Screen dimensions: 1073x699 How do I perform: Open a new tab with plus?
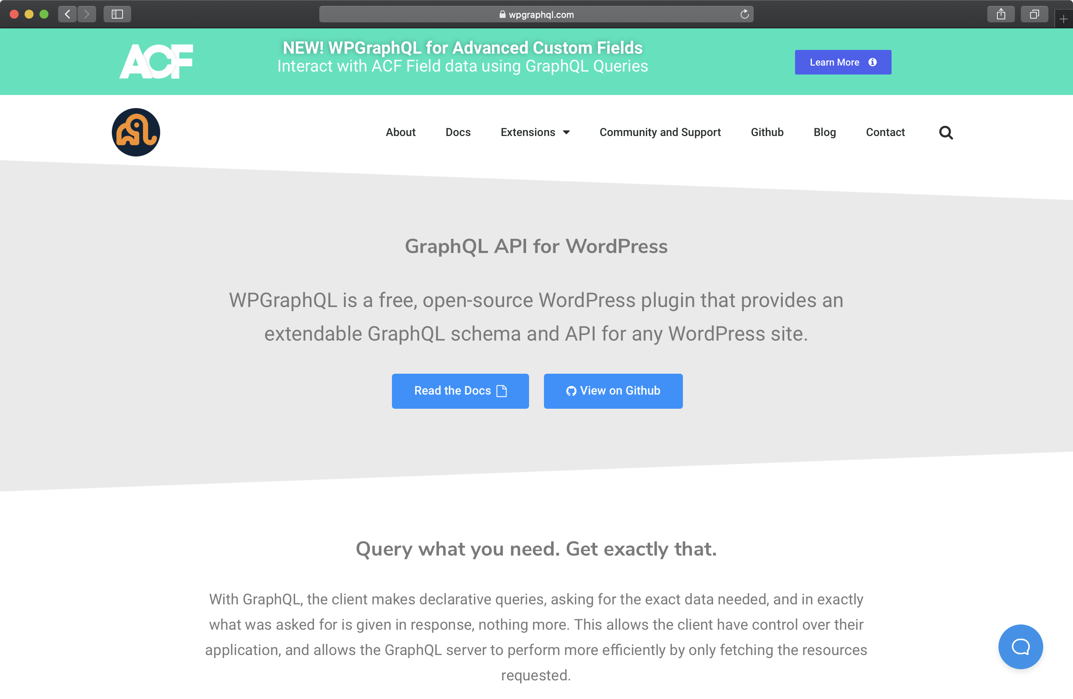(1063, 19)
